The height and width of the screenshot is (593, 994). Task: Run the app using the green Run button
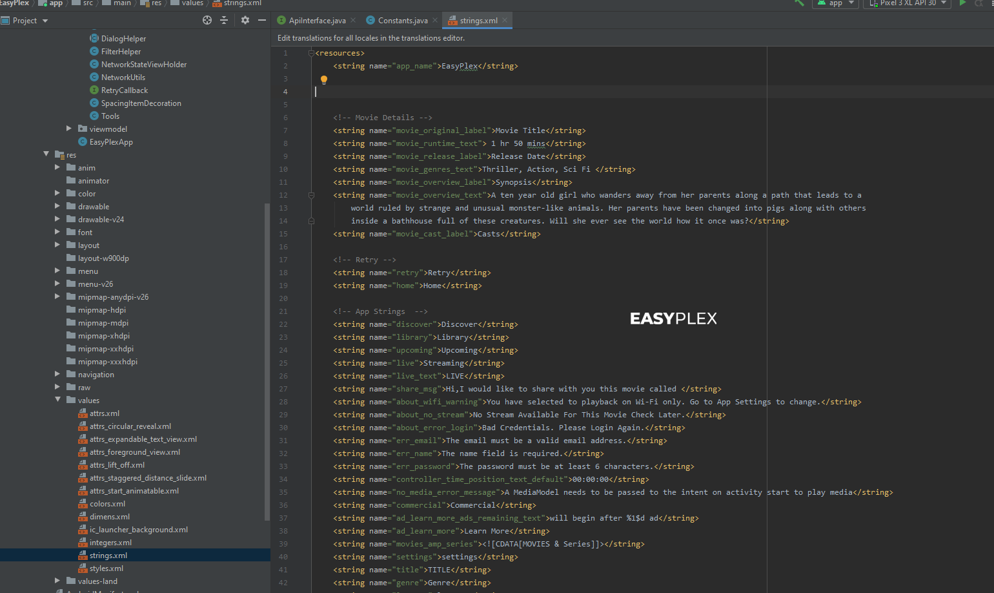coord(962,4)
